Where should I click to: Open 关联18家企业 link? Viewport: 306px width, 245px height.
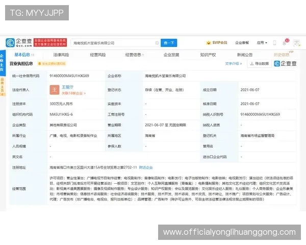(73, 93)
